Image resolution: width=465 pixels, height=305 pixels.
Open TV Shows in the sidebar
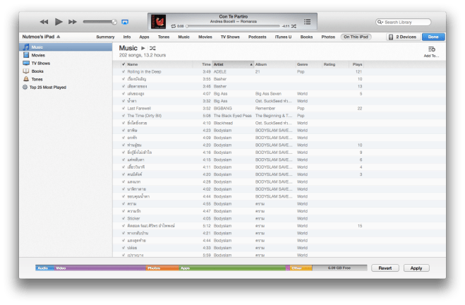42,63
